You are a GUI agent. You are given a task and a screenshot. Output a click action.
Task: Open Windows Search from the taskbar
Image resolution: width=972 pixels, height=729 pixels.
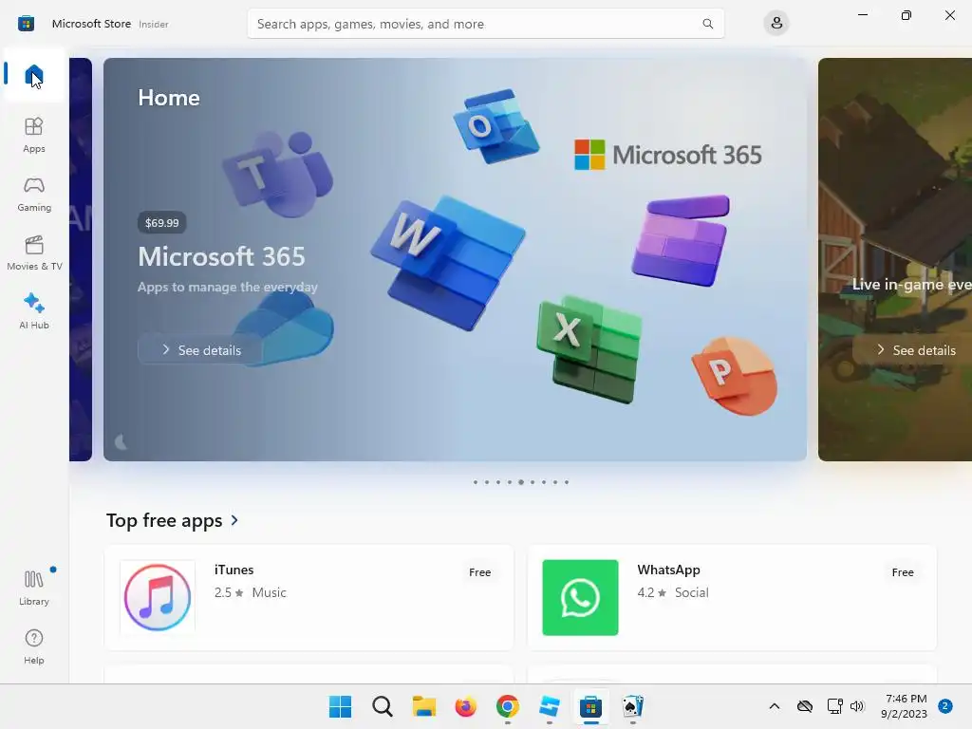383,706
